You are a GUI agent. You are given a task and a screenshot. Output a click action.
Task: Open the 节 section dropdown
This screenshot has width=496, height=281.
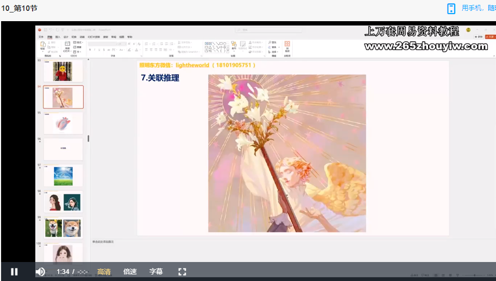[77, 52]
